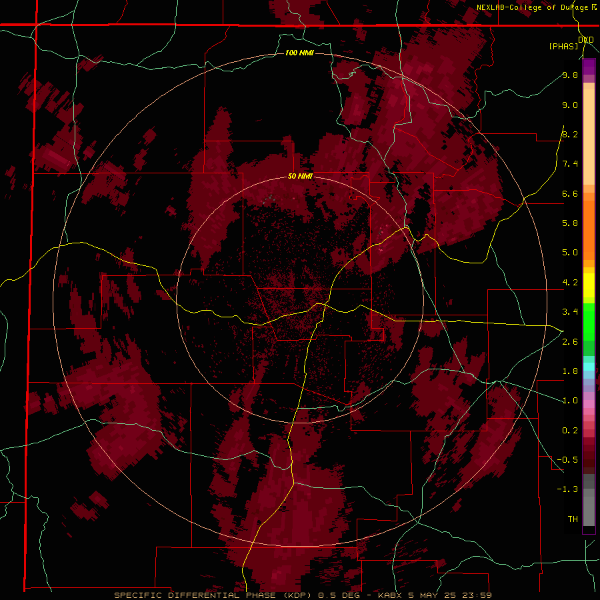Pick the bright yellow band of the color scale
600x600 pixels.
pyautogui.click(x=589, y=285)
